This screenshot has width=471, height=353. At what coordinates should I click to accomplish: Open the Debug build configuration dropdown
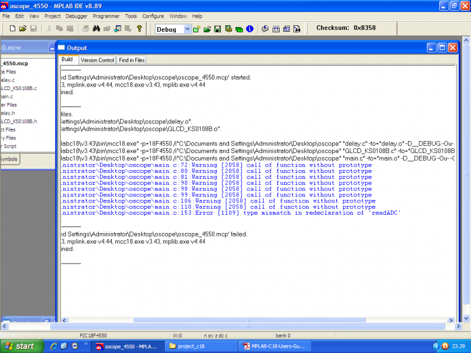(187, 29)
